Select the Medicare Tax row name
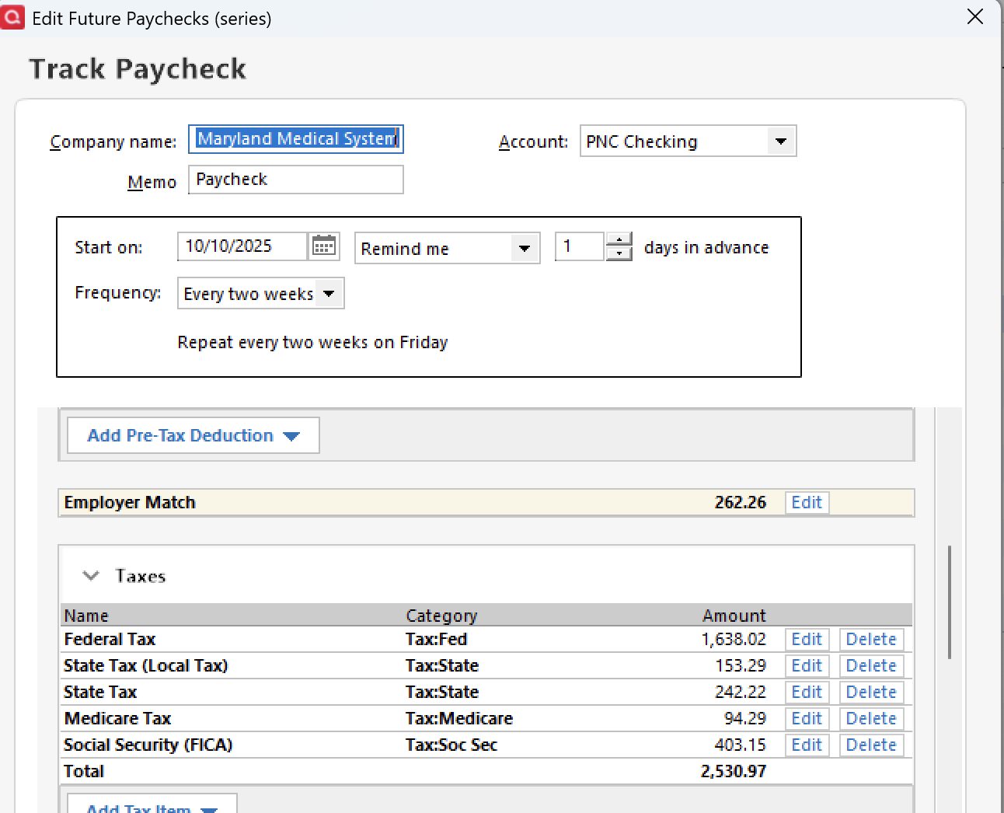The image size is (1004, 813). 117,718
